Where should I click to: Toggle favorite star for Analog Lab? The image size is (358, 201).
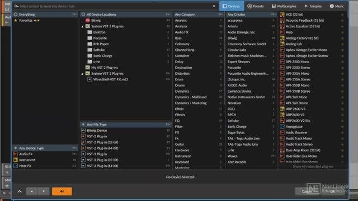pos(342,44)
